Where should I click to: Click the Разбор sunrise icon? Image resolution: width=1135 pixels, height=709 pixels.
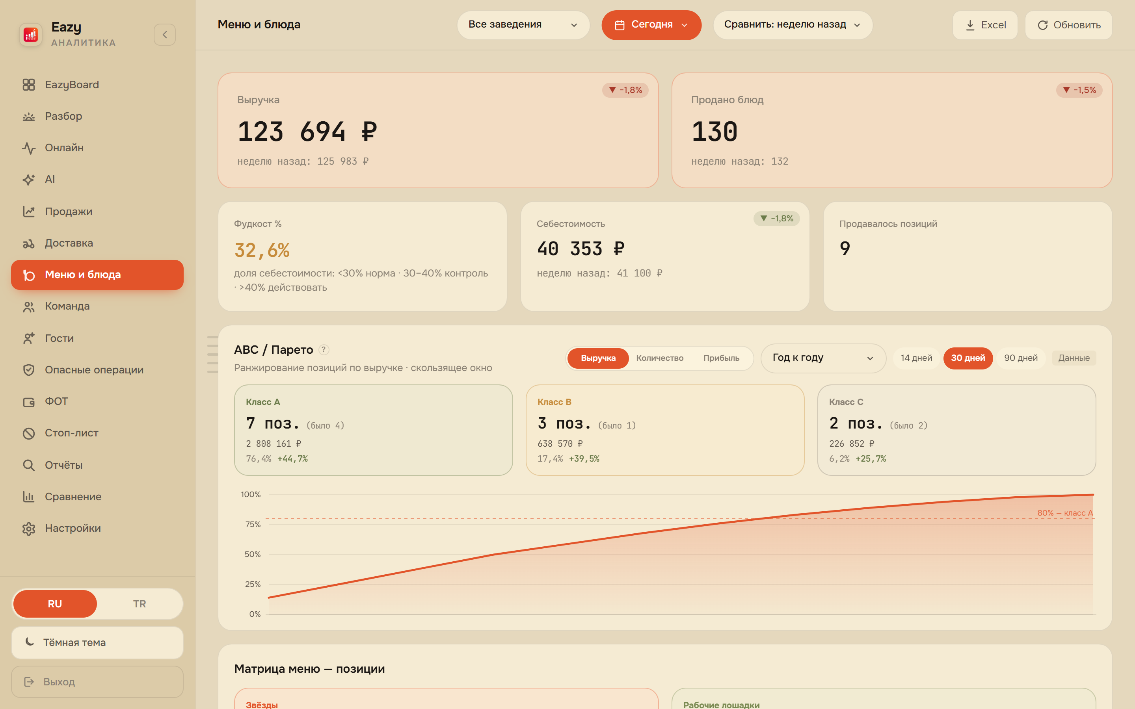29,116
